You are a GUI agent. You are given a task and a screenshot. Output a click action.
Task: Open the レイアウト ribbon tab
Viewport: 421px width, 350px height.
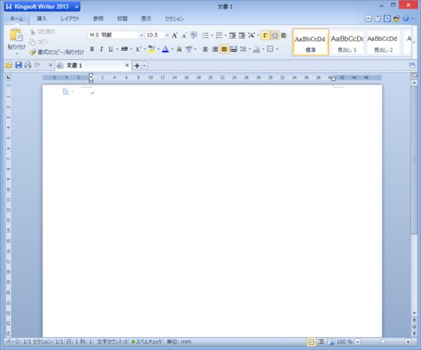pos(70,18)
